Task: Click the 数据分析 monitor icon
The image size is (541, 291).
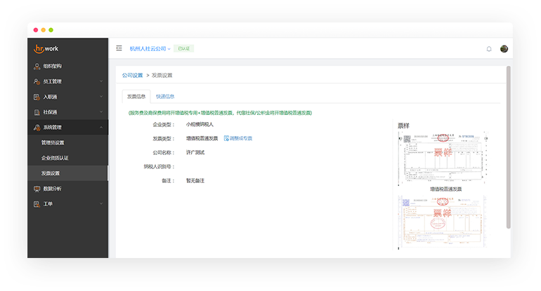Action: click(x=37, y=189)
